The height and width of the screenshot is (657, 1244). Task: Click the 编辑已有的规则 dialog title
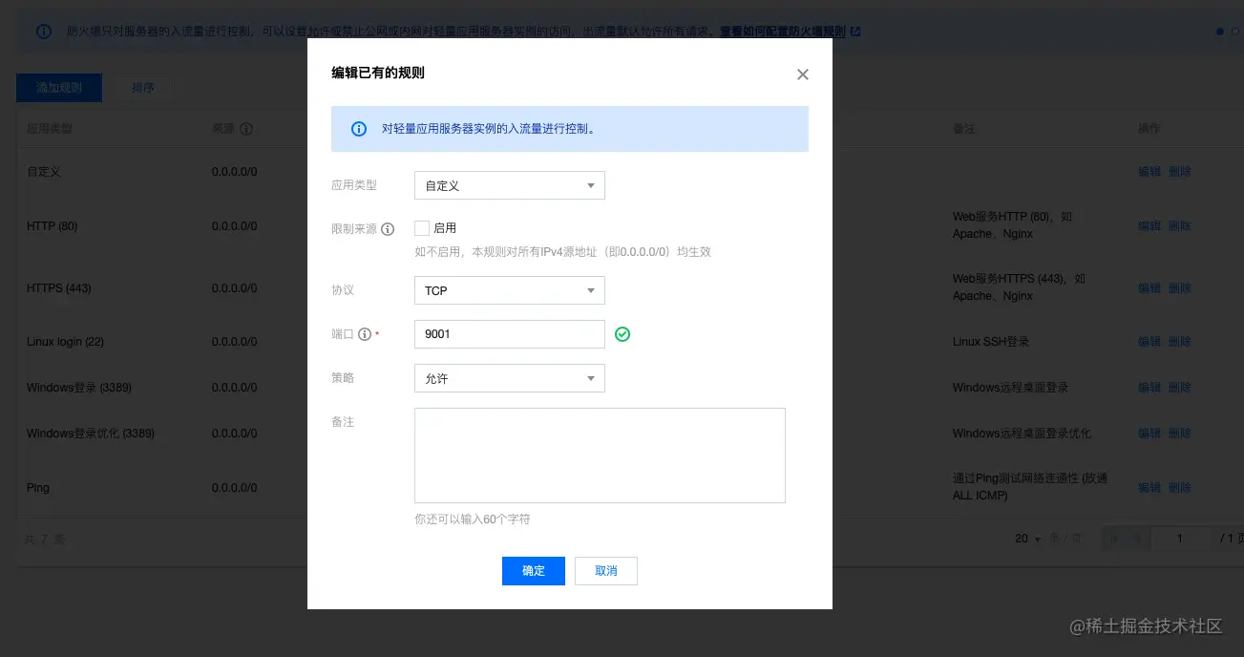point(378,74)
